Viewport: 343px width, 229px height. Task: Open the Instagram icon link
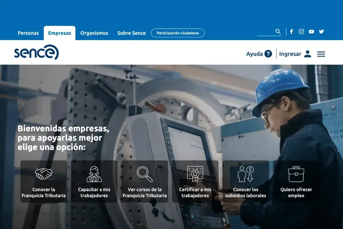point(301,32)
